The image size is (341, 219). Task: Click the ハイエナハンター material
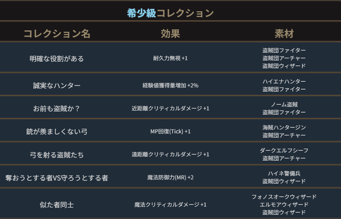pos(284,81)
